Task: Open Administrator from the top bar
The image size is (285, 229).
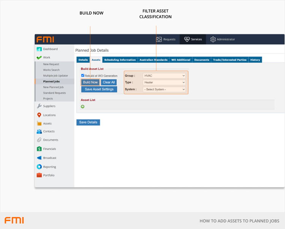Action: pos(223,39)
